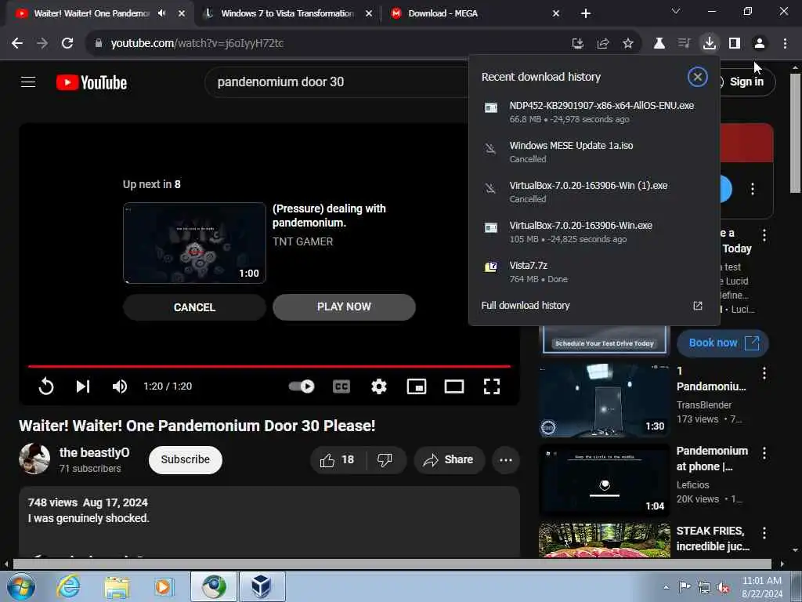Click the Sign in button
The image size is (802, 602).
click(746, 82)
